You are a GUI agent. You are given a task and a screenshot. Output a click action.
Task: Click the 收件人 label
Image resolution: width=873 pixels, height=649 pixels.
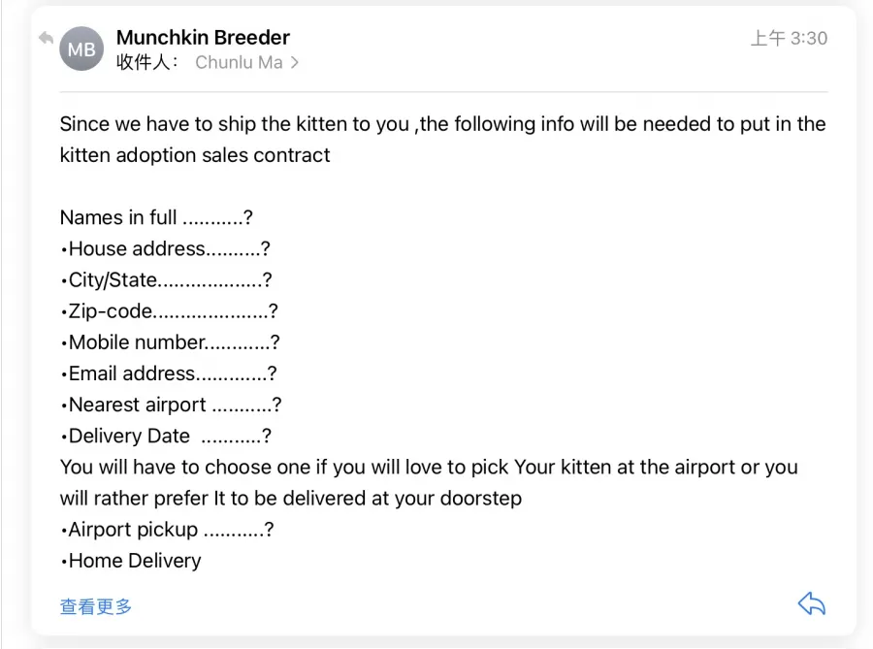click(147, 62)
